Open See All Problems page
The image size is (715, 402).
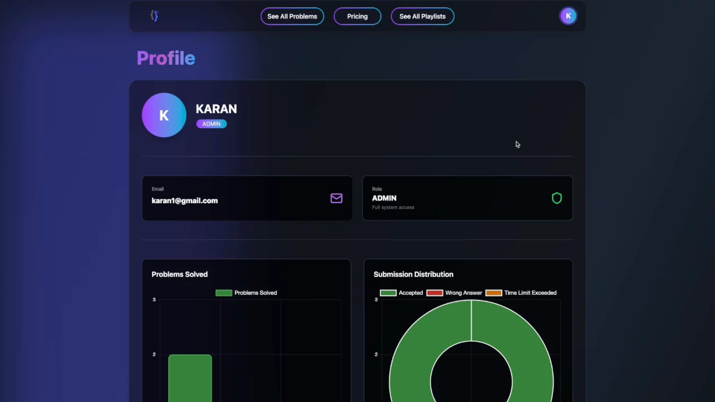pos(292,16)
